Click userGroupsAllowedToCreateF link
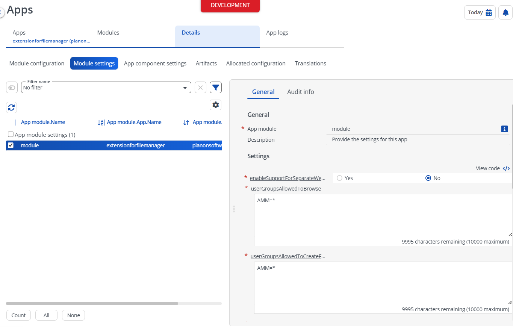This screenshot has width=513, height=327. tap(288, 256)
